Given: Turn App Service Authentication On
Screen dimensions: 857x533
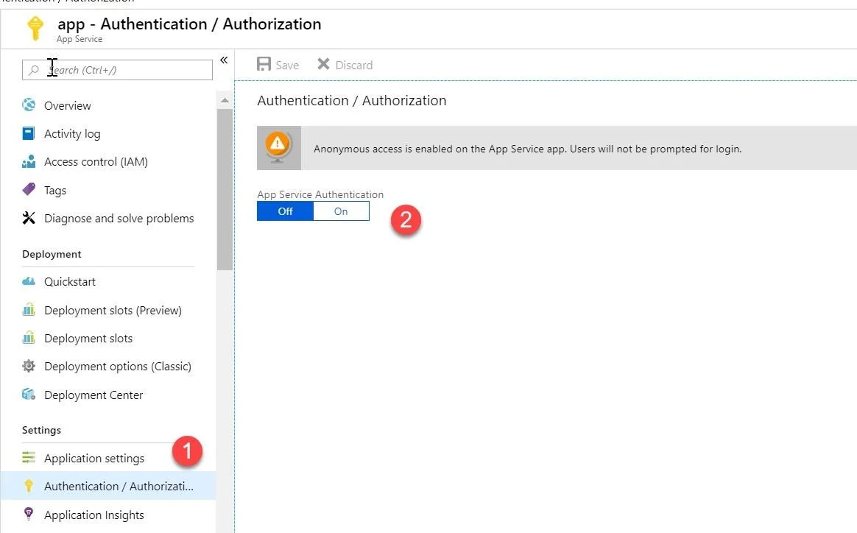Looking at the screenshot, I should (x=341, y=211).
